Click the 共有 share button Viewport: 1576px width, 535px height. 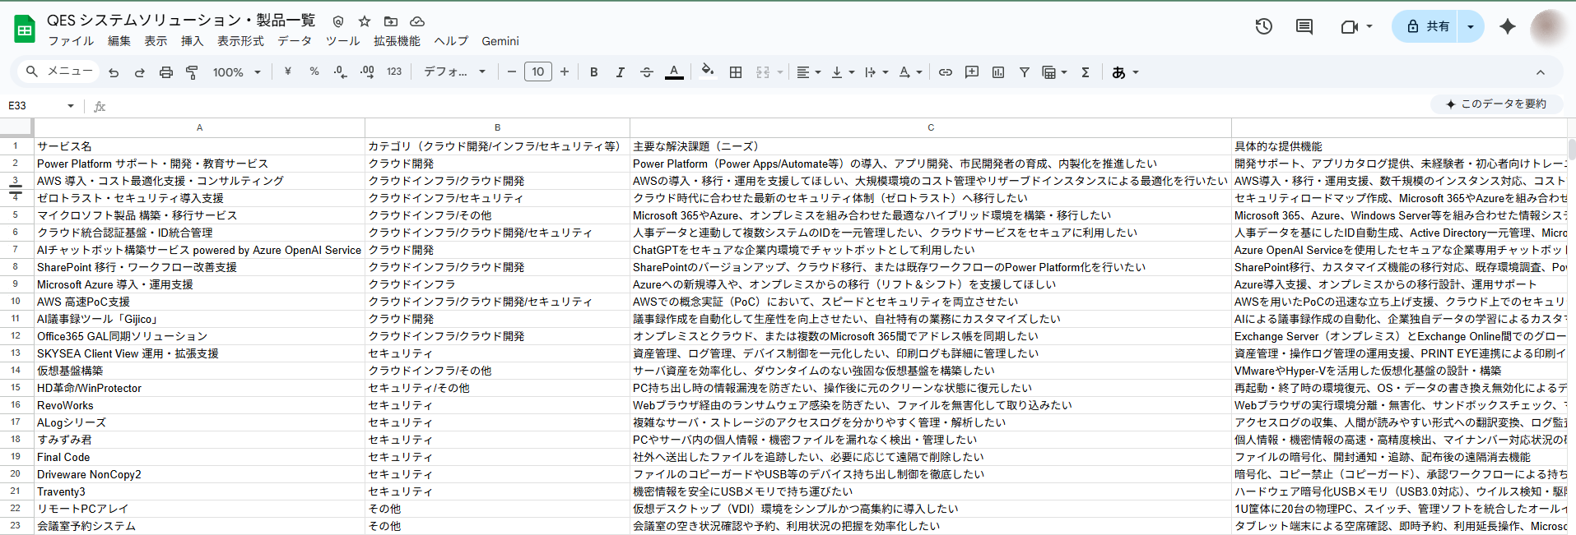pos(1428,26)
